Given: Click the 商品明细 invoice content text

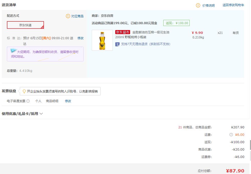Looking at the screenshot, I should click(52, 101).
